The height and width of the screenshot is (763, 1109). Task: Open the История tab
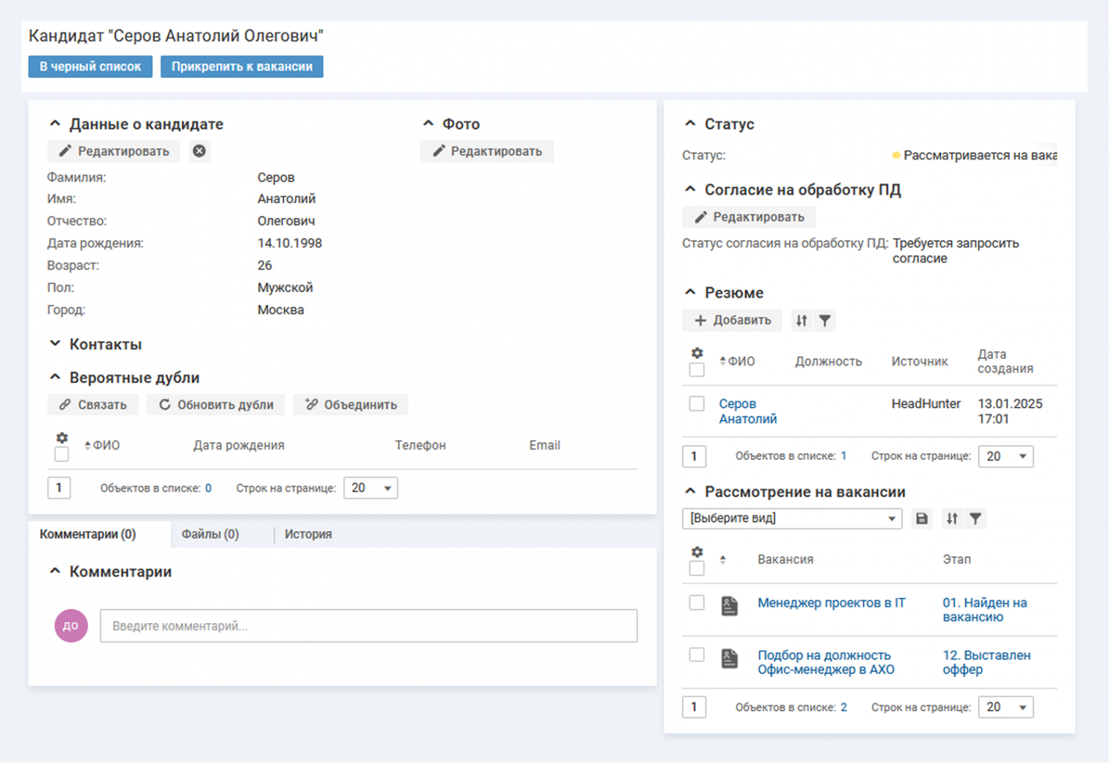pos(308,534)
